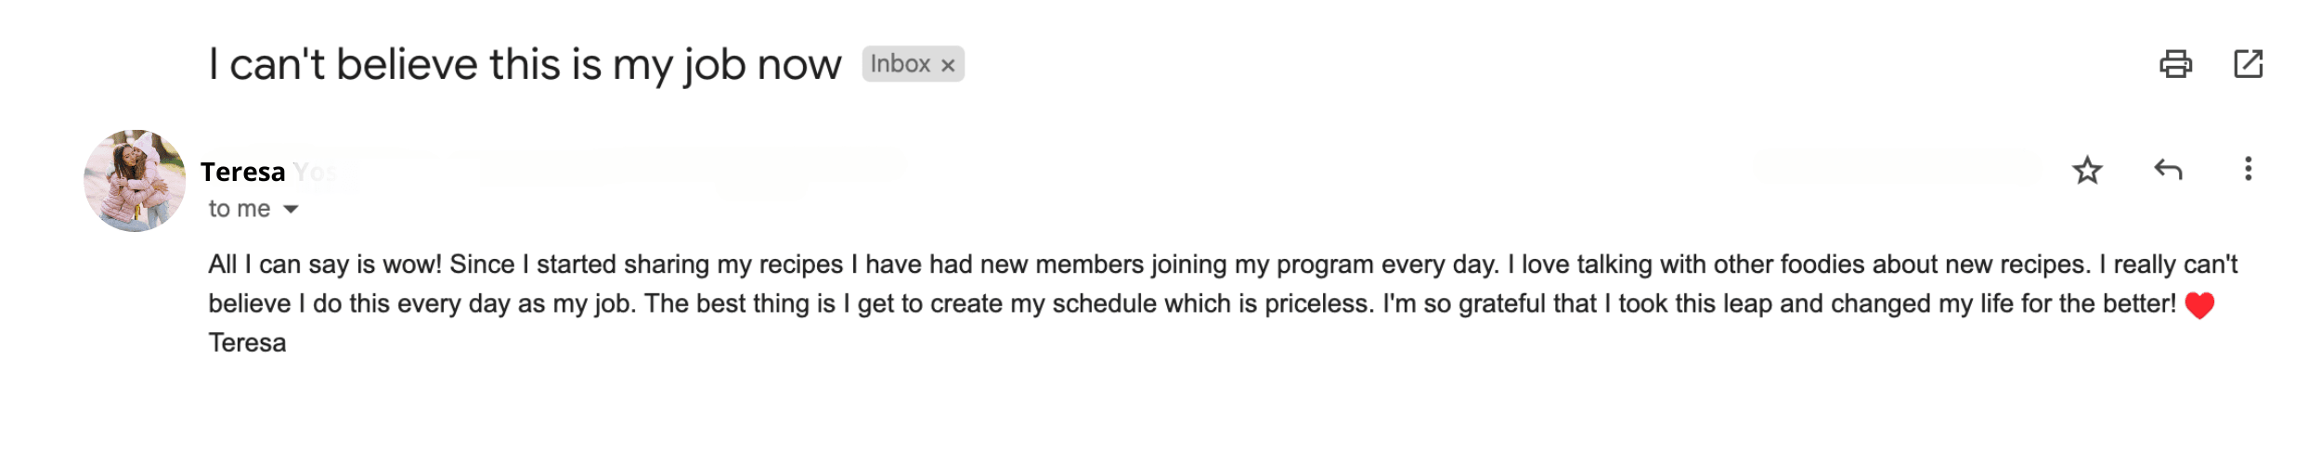This screenshot has width=2321, height=464.
Task: Click Teresa's profile photo
Action: (x=135, y=181)
